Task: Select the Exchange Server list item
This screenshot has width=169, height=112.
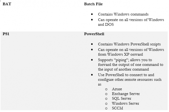Action: 126,94
